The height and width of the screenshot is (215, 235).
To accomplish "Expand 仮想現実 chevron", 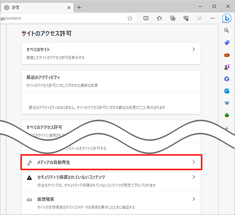I will 194,199.
